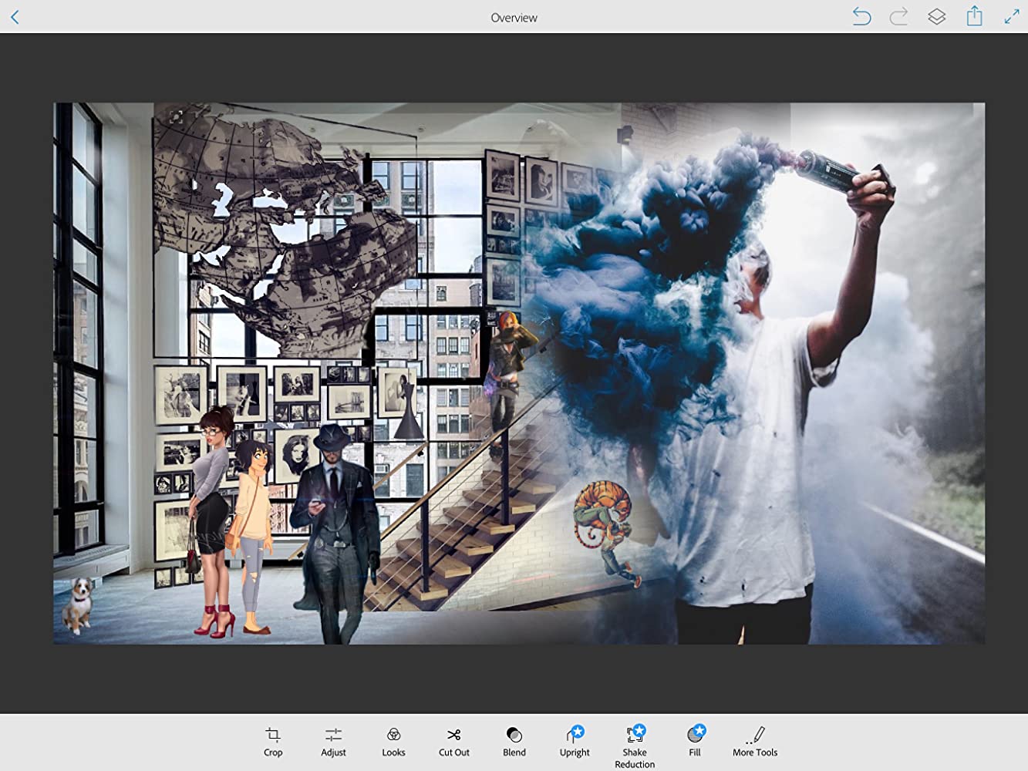Tap the share export icon
The width and height of the screenshot is (1028, 771).
pos(975,16)
